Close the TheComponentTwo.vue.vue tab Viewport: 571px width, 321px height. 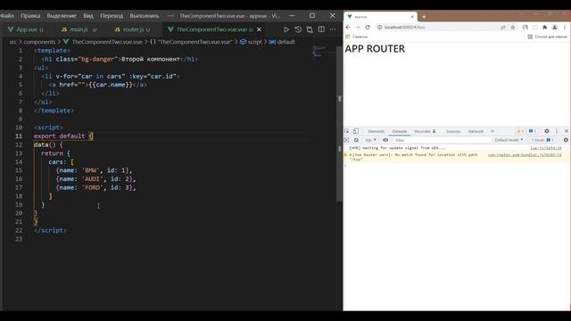click(x=260, y=29)
